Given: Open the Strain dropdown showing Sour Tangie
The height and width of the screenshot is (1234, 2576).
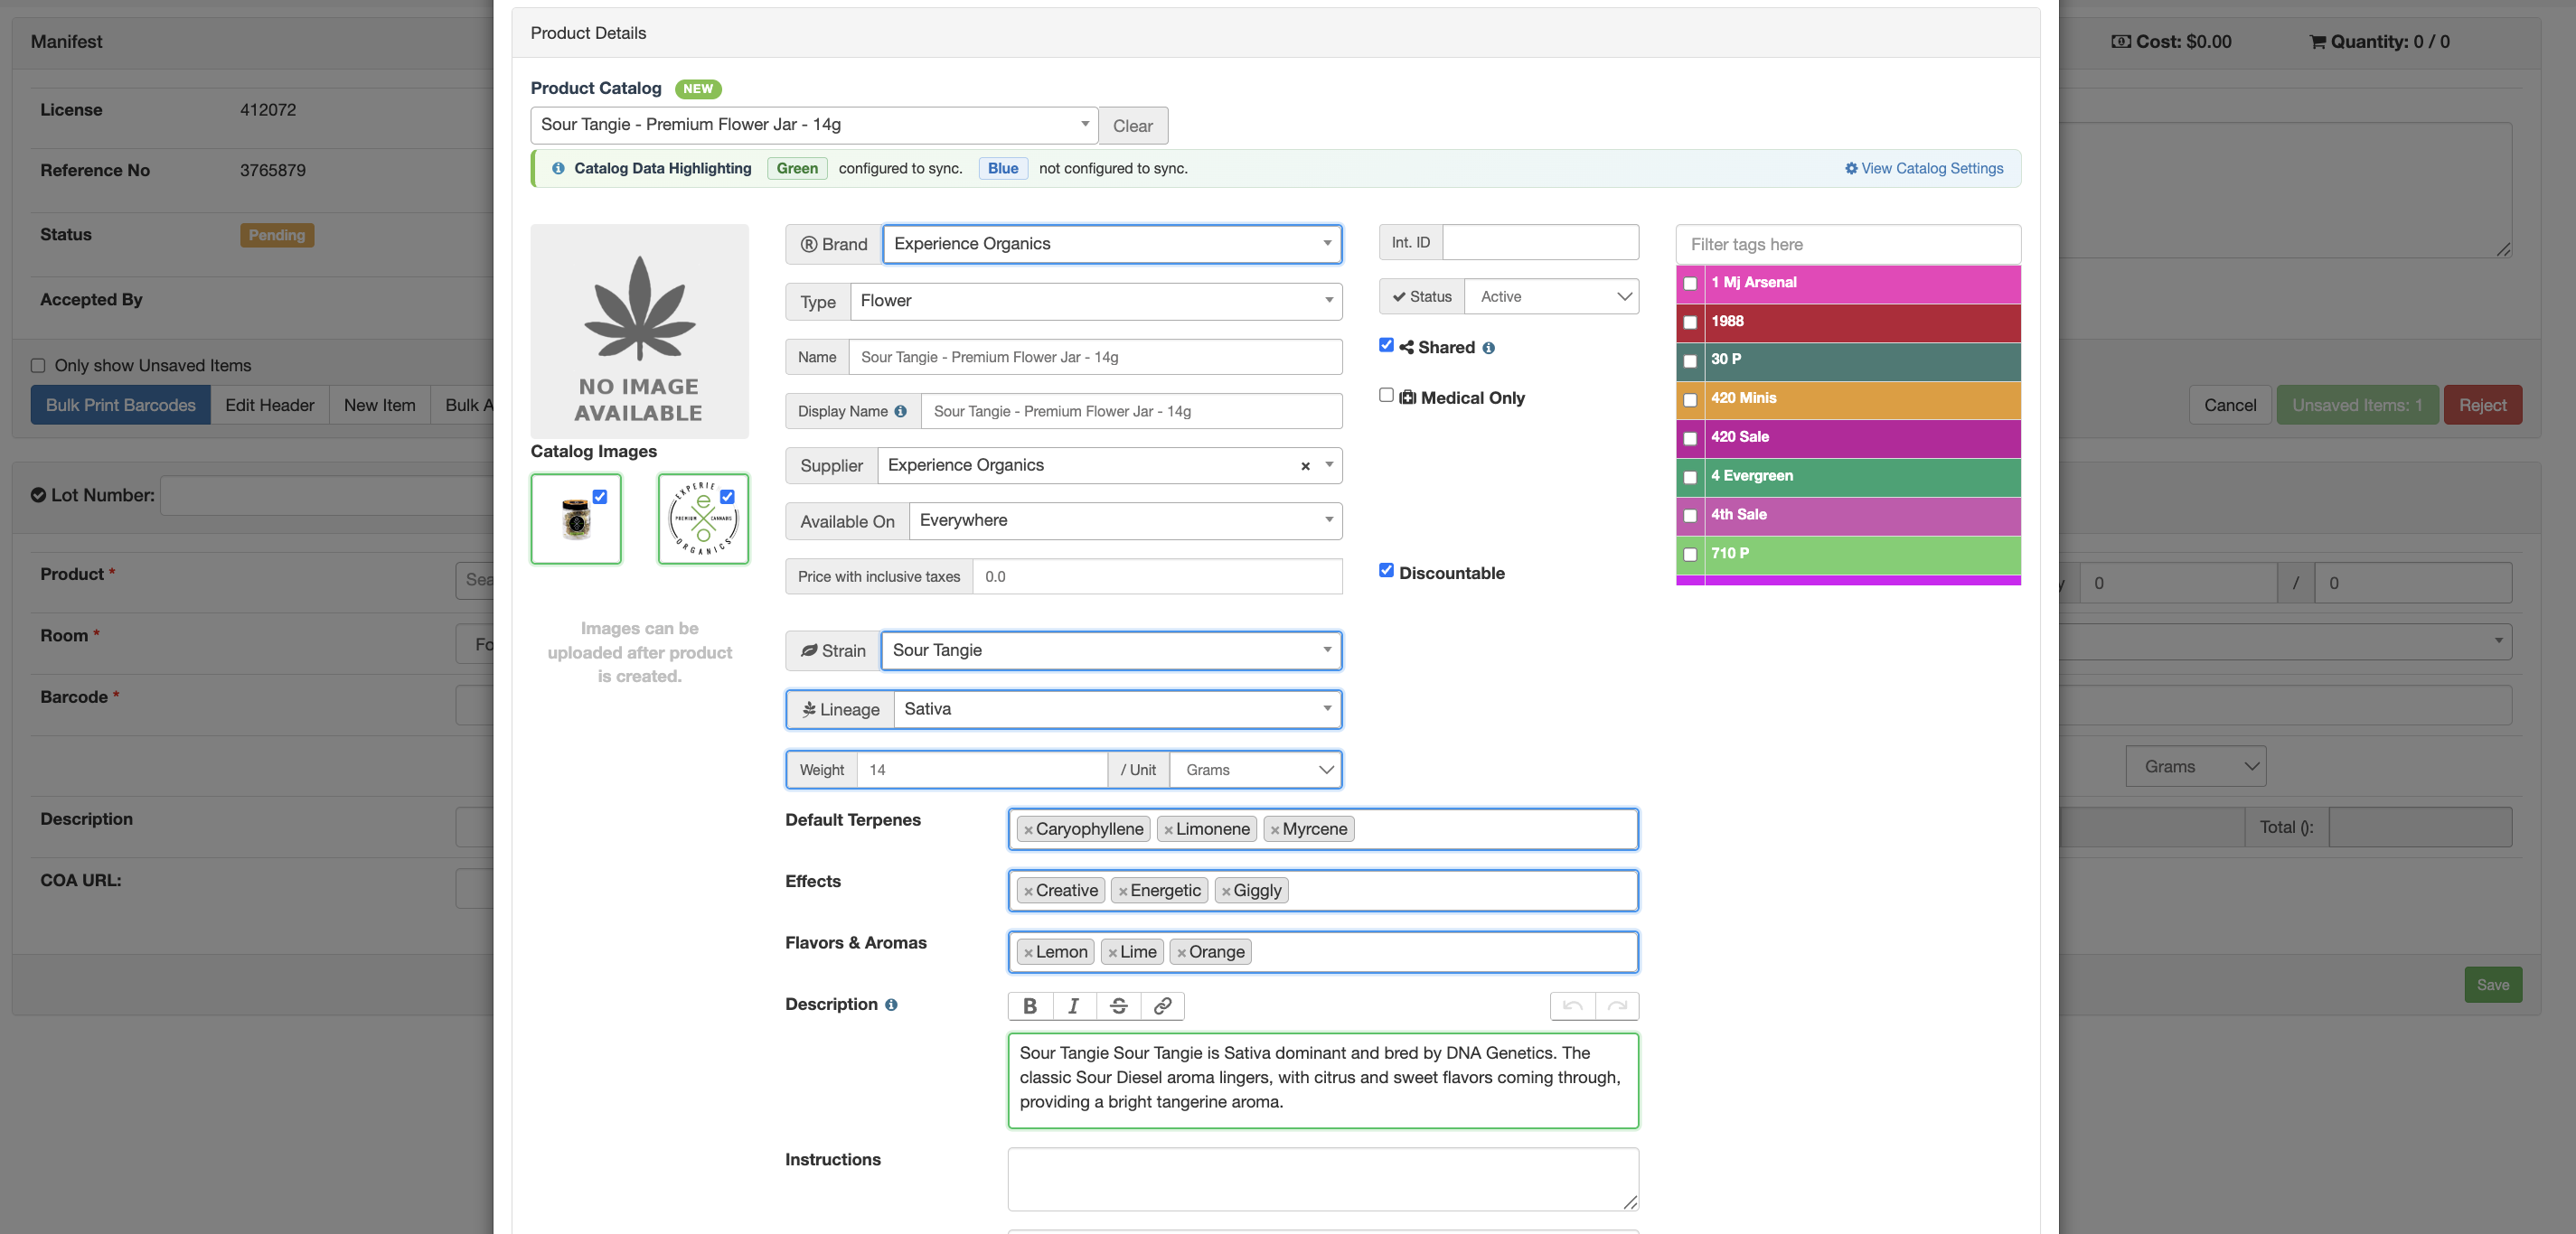Looking at the screenshot, I should point(1111,650).
